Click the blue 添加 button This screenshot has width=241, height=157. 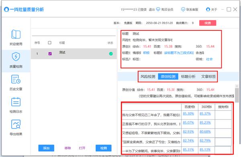point(46,148)
